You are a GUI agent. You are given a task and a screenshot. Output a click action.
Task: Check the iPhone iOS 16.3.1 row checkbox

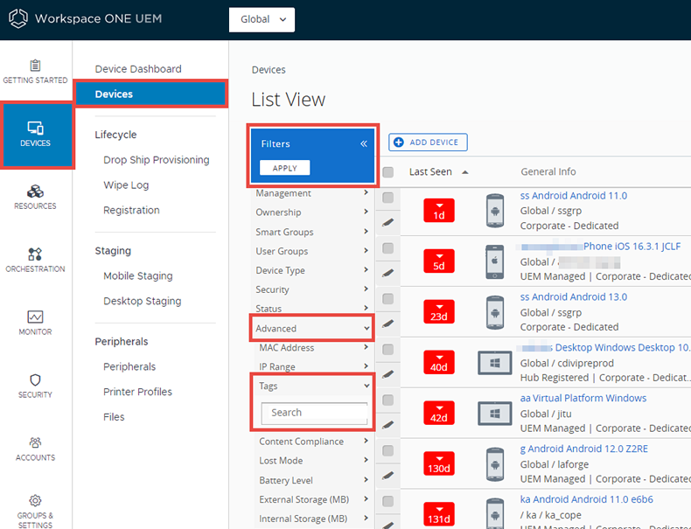point(387,248)
